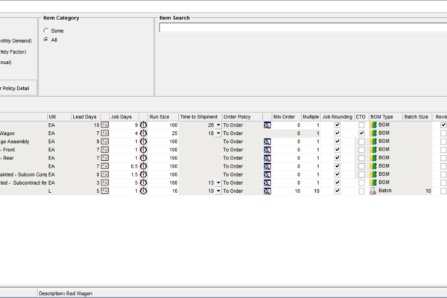Viewport: 447px width, 298px height.
Task: Check the CTO box in the Lead Days 10 row
Action: [x=361, y=125]
